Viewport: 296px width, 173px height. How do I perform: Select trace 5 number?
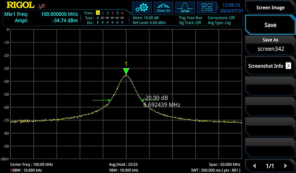pyautogui.click(x=117, y=13)
